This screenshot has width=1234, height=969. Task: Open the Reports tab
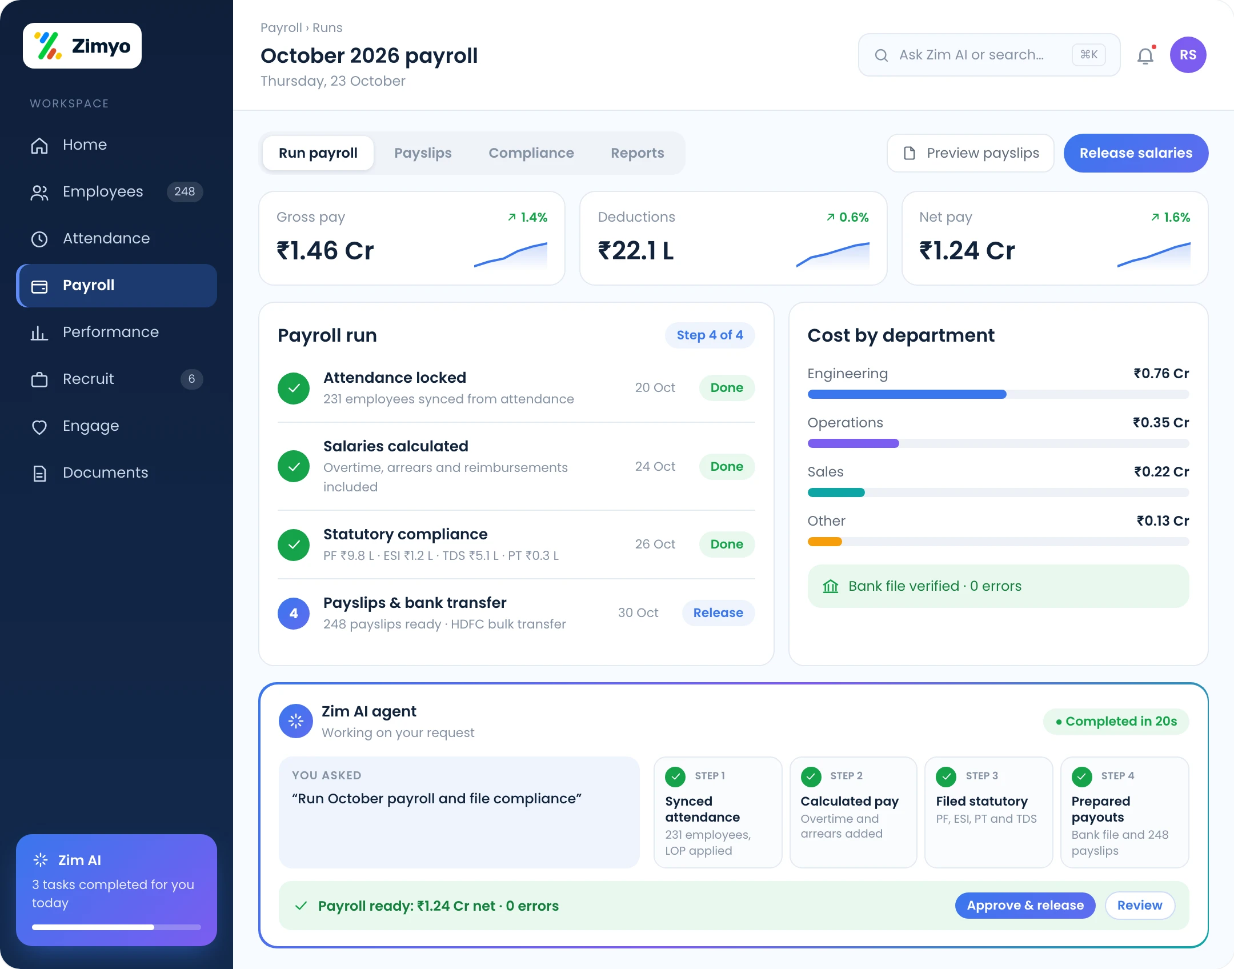638,153
